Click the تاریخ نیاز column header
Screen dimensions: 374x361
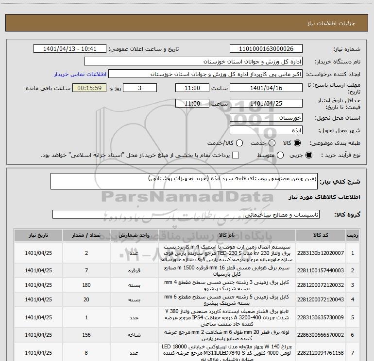coord(38,235)
